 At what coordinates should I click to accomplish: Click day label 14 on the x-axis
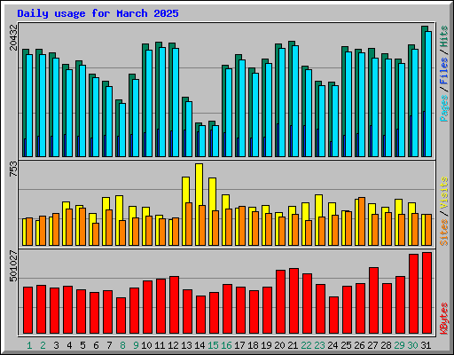coord(200,345)
